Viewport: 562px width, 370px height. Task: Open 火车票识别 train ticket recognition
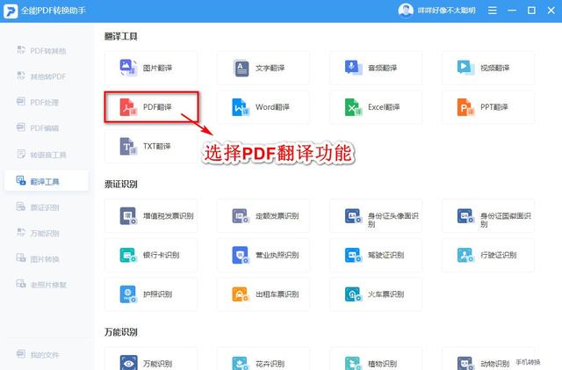(376, 294)
